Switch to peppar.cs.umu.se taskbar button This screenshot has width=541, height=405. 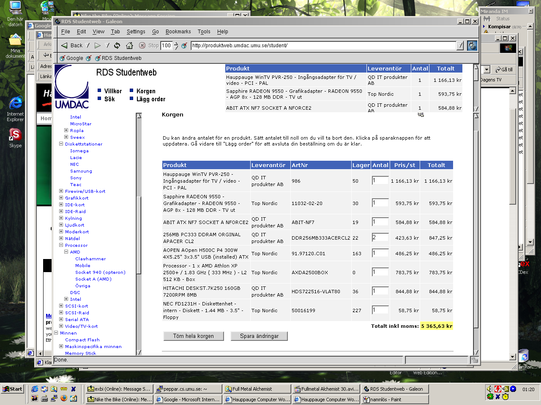point(189,389)
